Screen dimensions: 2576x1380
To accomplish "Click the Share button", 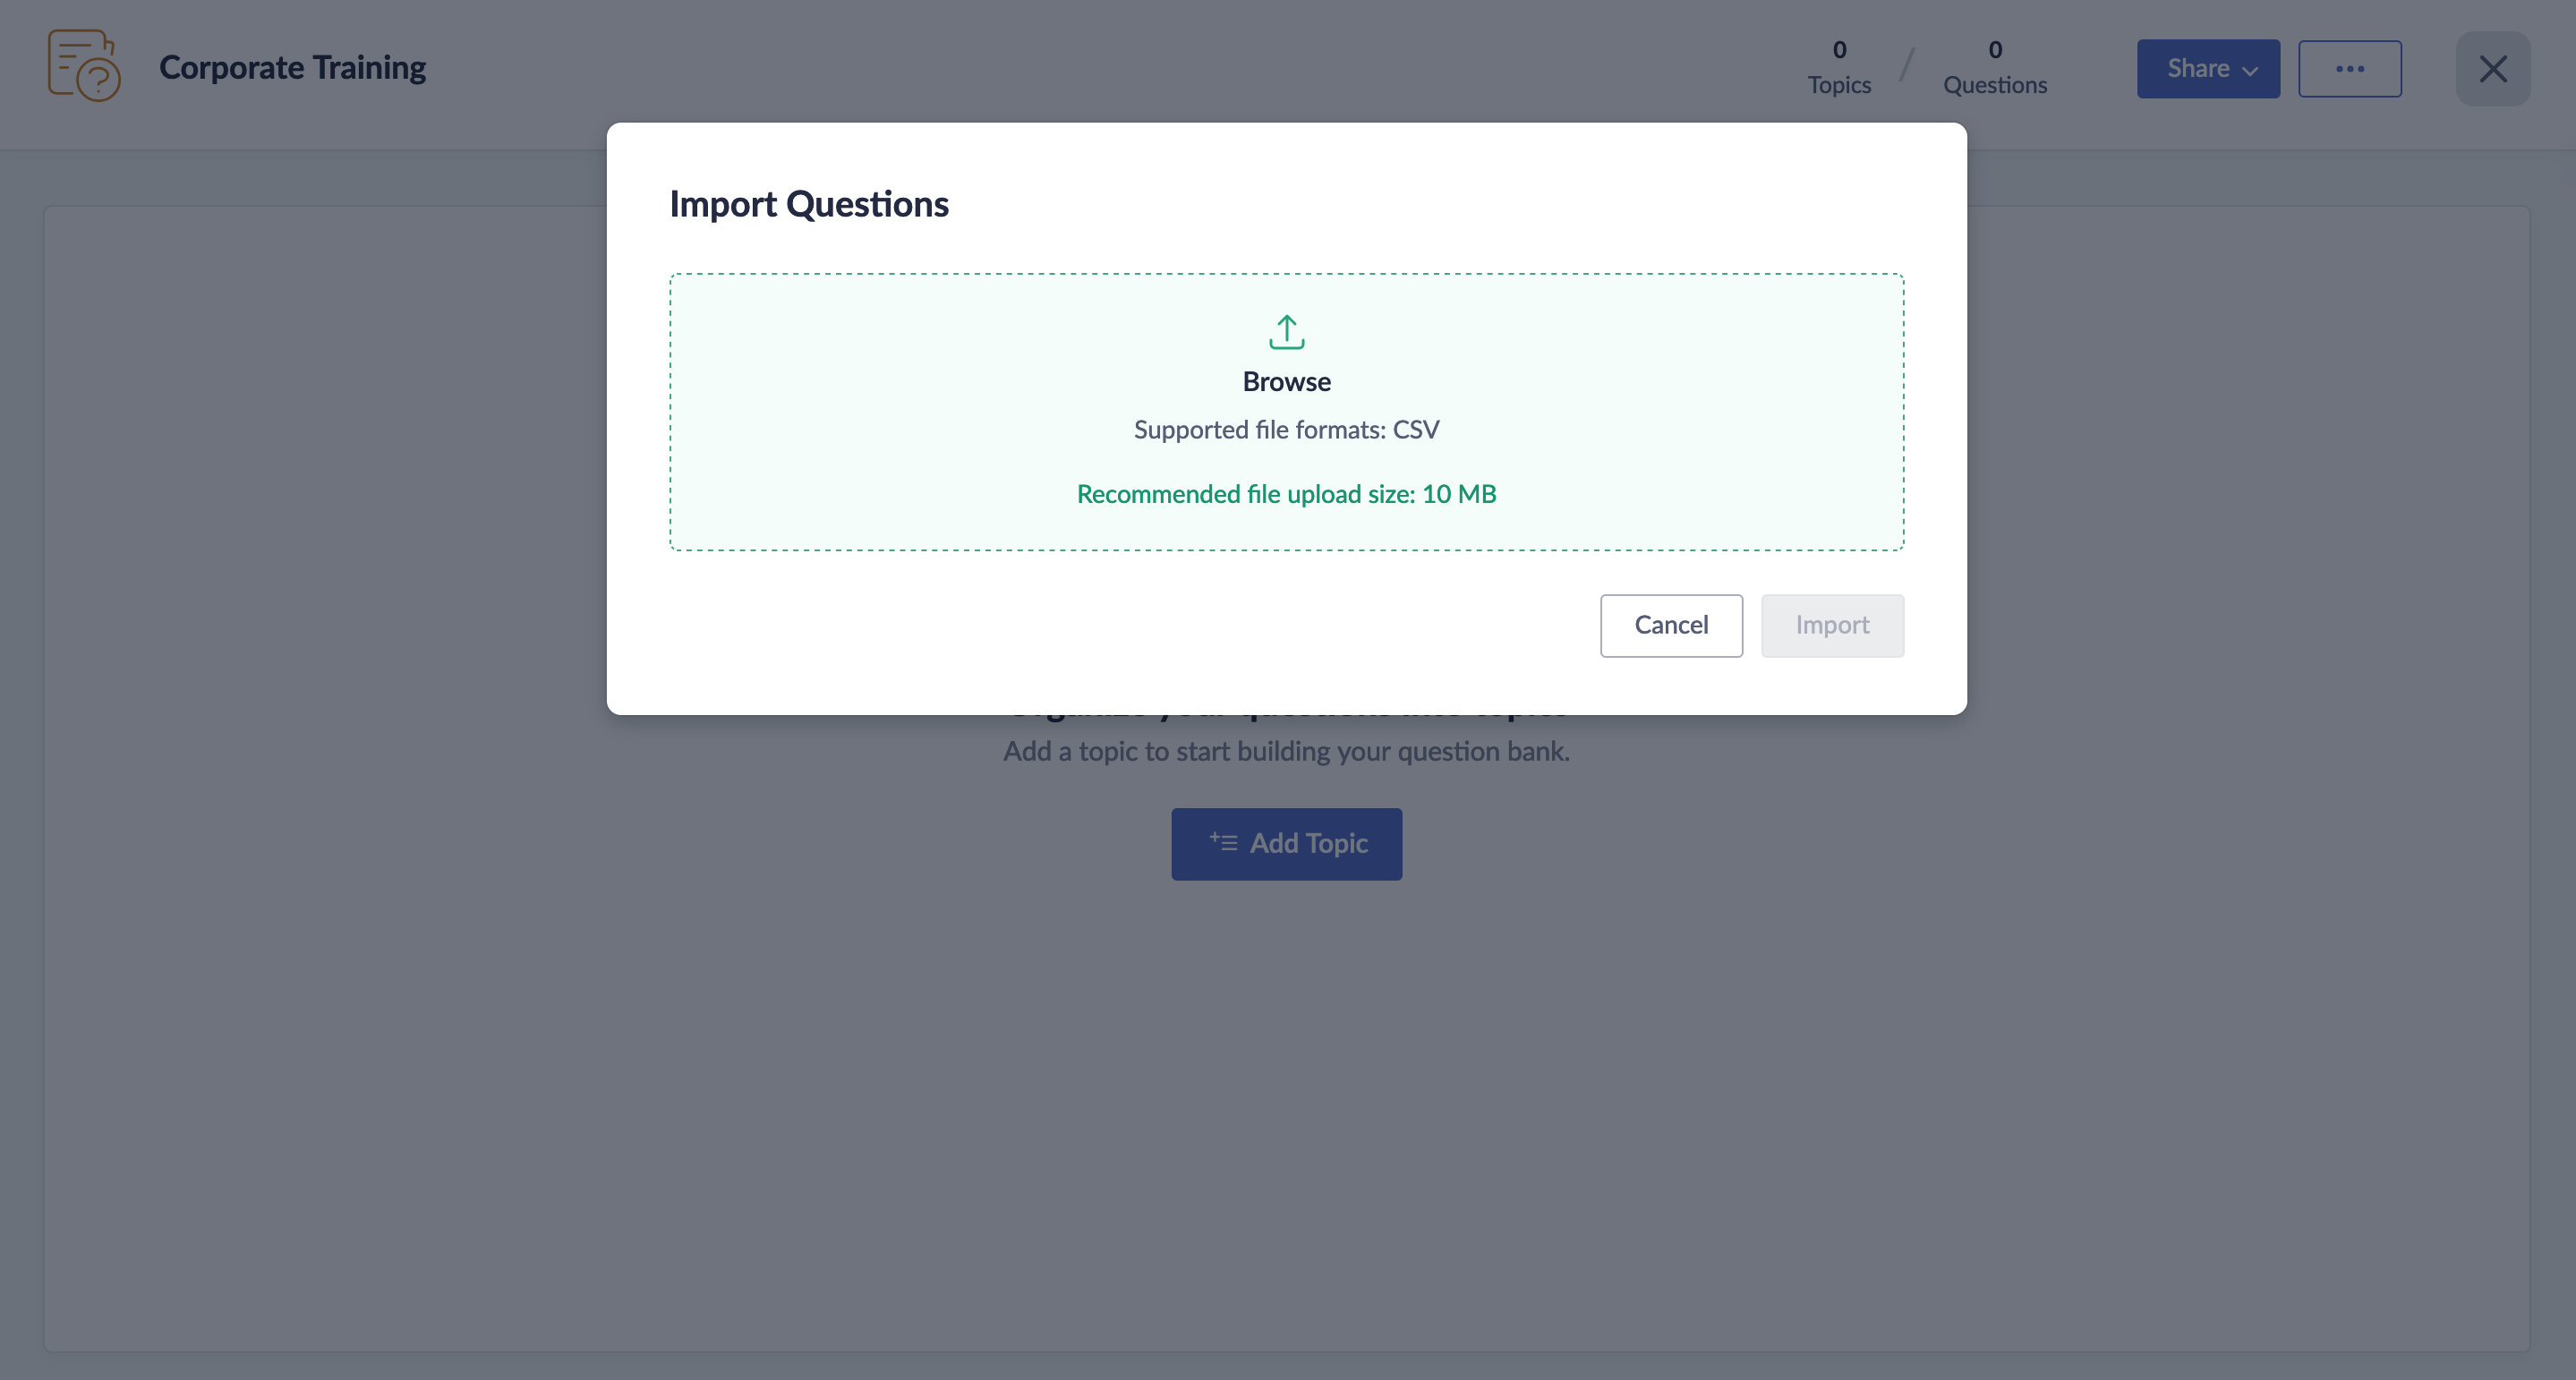I will coord(2197,69).
